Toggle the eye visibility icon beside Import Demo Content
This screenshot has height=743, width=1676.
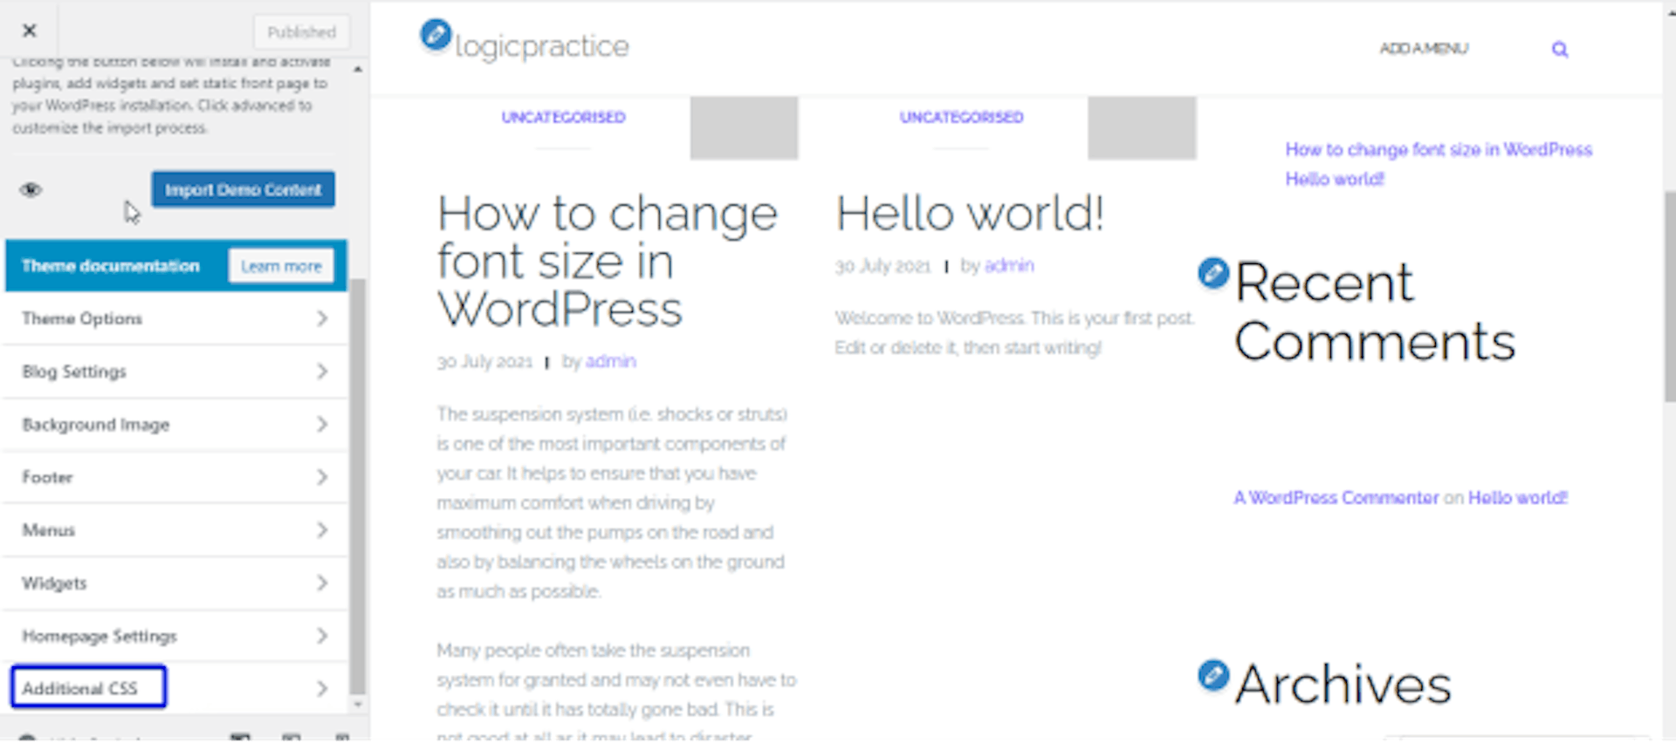tap(31, 189)
